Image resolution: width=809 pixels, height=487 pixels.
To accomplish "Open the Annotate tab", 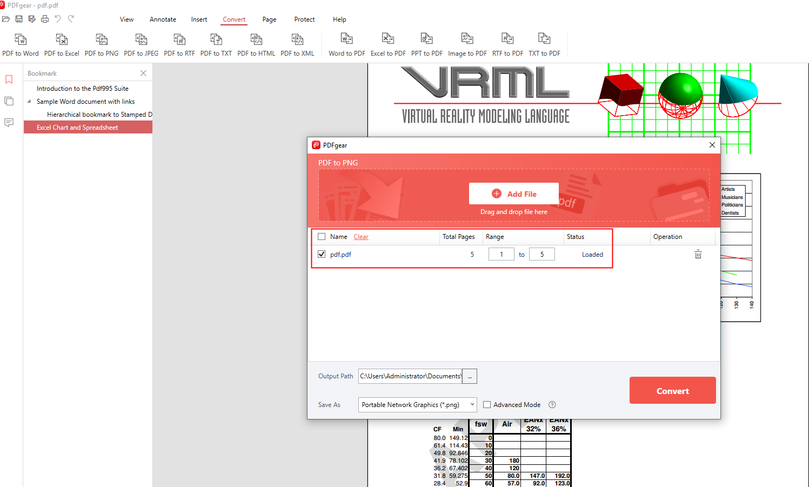I will 163,19.
